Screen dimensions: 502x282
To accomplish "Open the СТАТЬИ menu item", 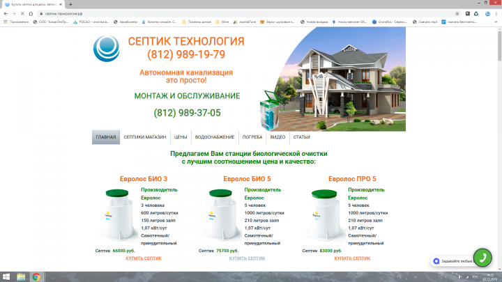I will point(302,137).
